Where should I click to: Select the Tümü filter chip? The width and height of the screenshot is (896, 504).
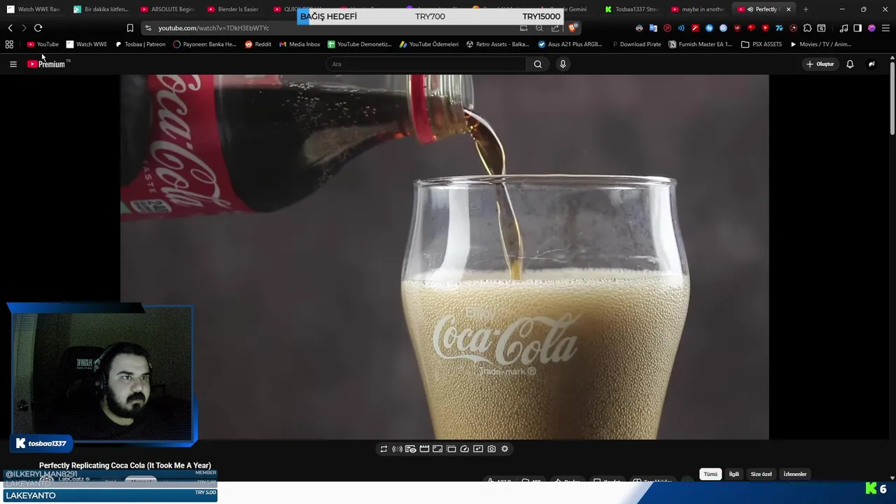(x=710, y=474)
